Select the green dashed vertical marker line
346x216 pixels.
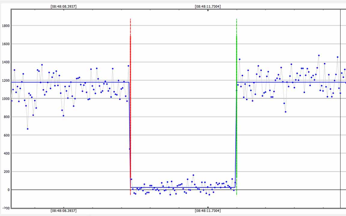(237, 107)
